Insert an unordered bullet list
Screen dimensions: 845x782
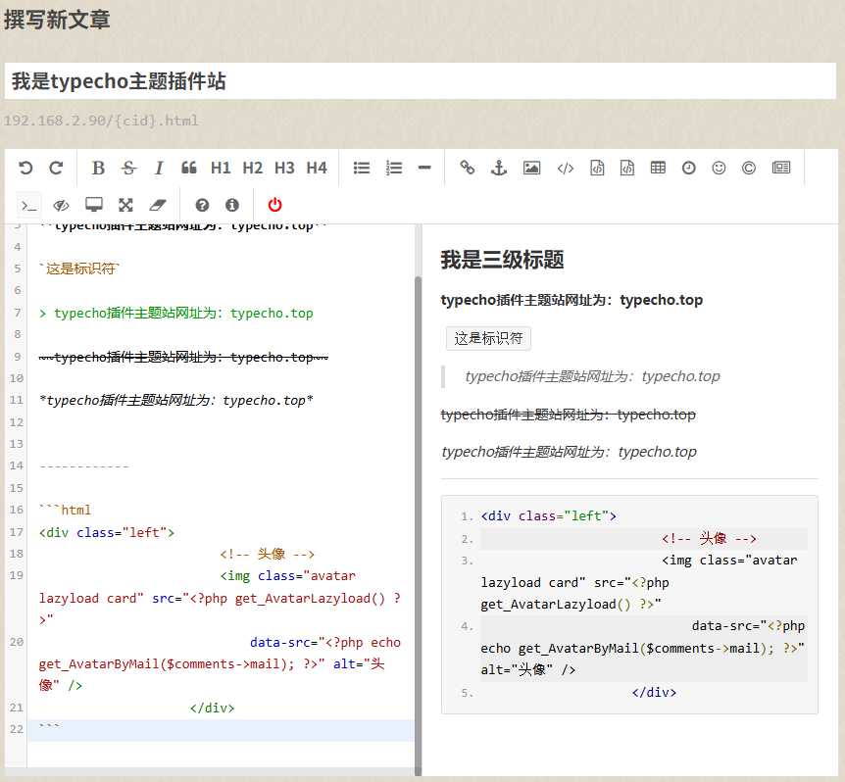point(361,168)
